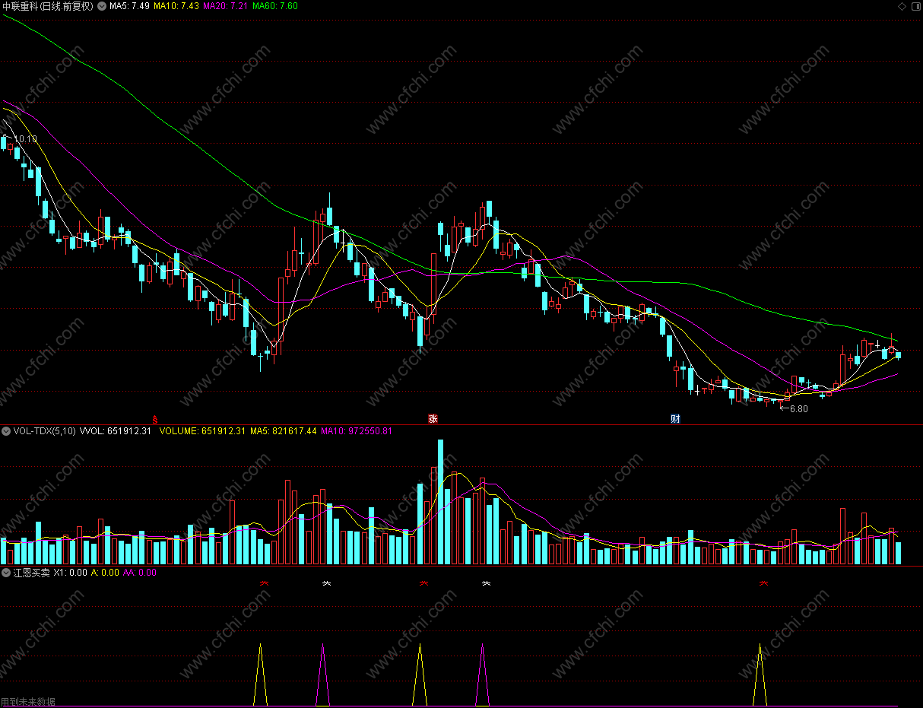Expand the VOL-TDX indicator menu arrow
The width and height of the screenshot is (923, 708).
(x=6, y=431)
